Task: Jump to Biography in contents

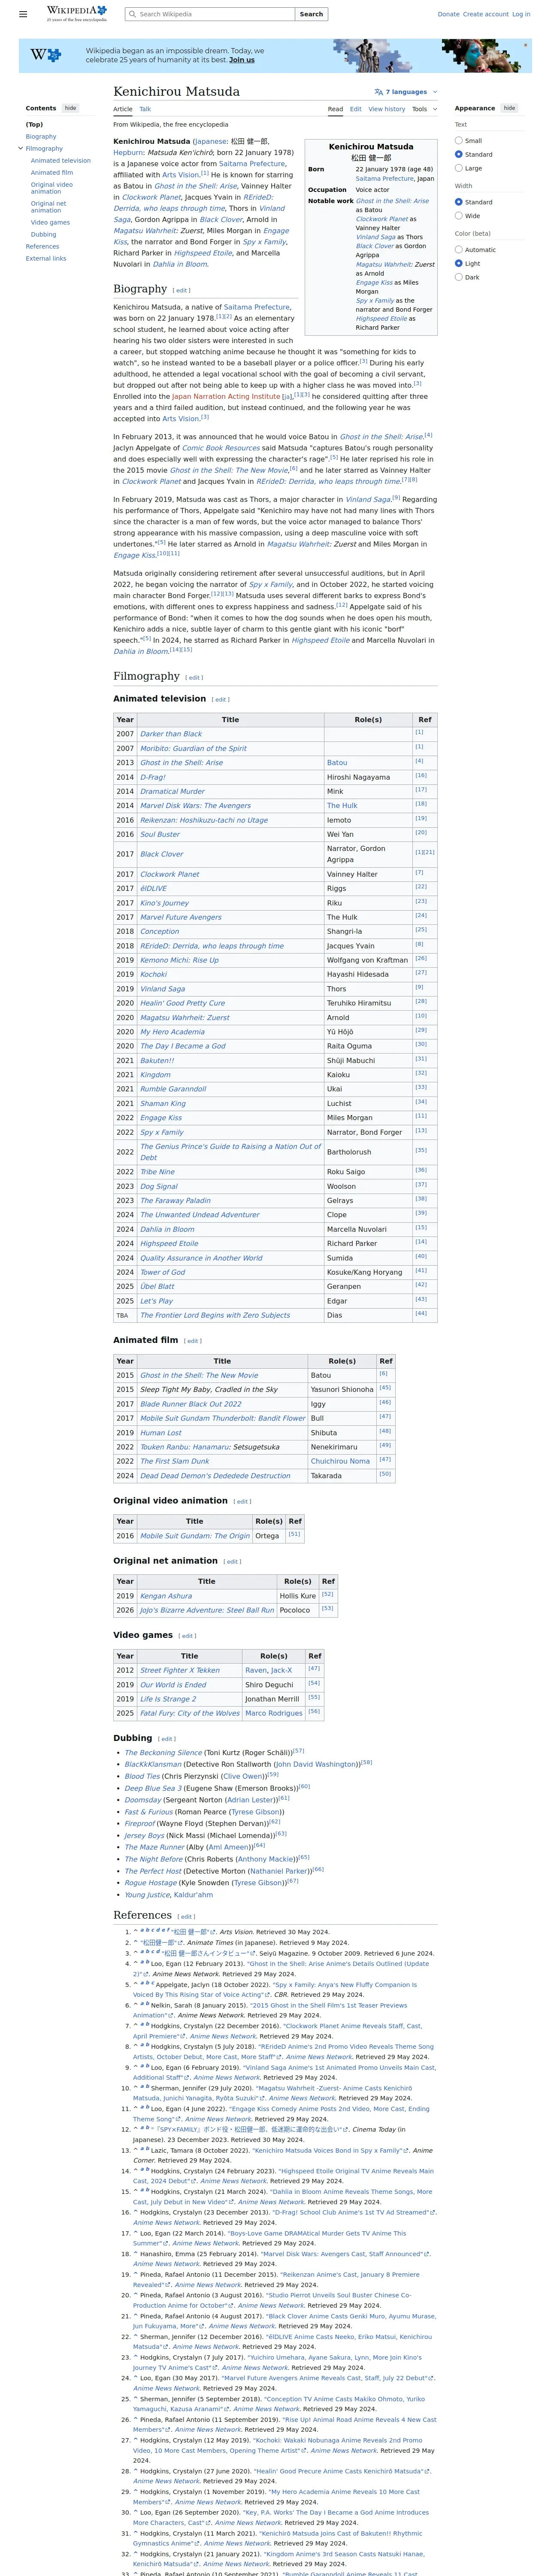Action: tap(41, 136)
